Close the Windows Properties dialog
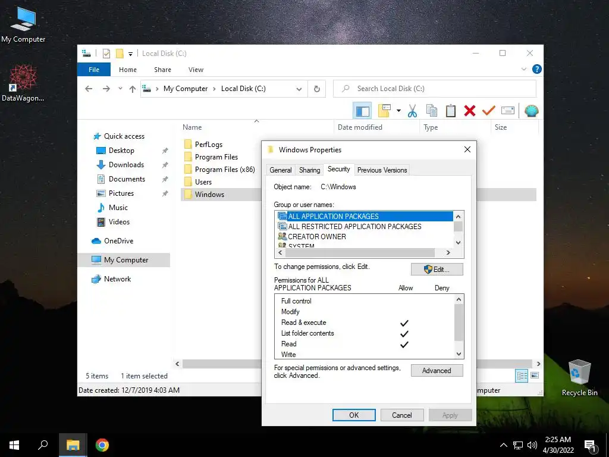This screenshot has width=609, height=457. coord(467,149)
